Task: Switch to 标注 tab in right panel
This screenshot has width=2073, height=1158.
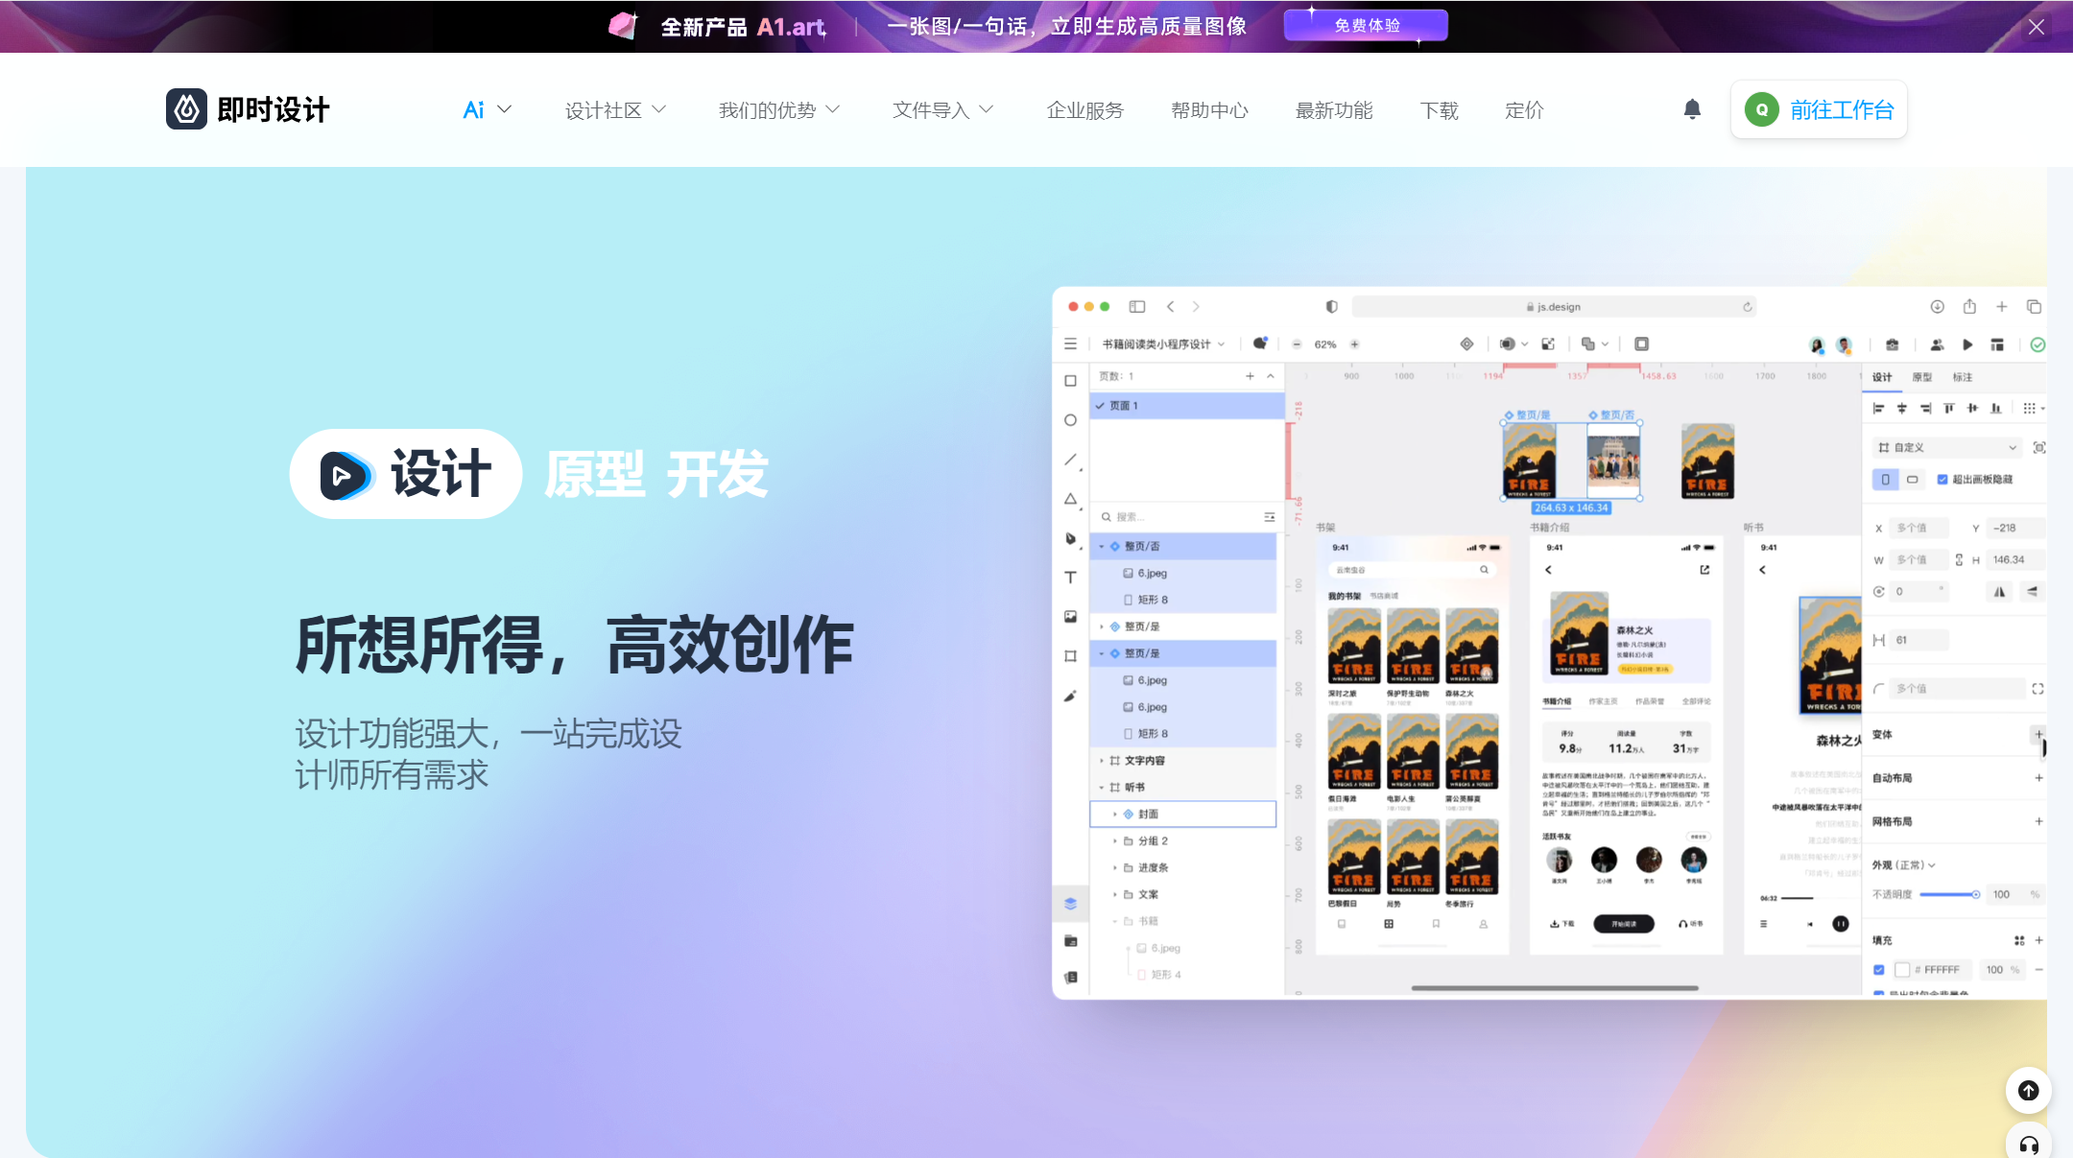Action: tap(1962, 377)
